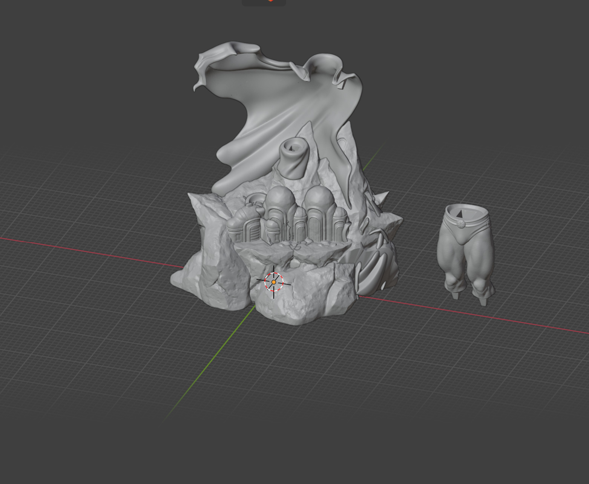Select the pants mesh object
The width and height of the screenshot is (589, 484).
466,255
